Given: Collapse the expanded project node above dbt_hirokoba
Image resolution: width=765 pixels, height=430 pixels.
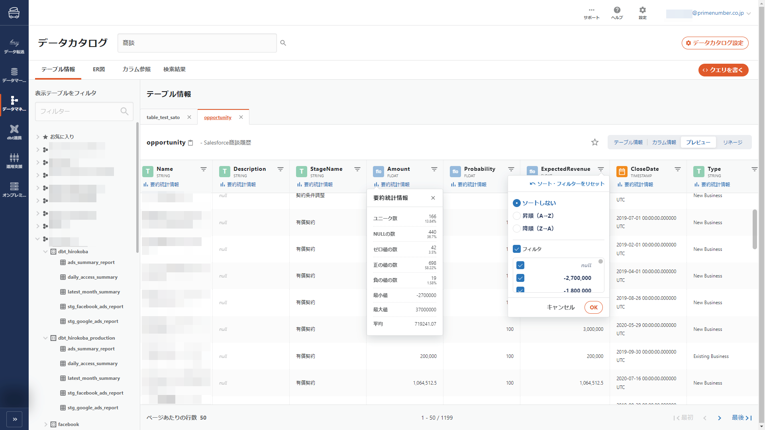Looking at the screenshot, I should point(38,239).
